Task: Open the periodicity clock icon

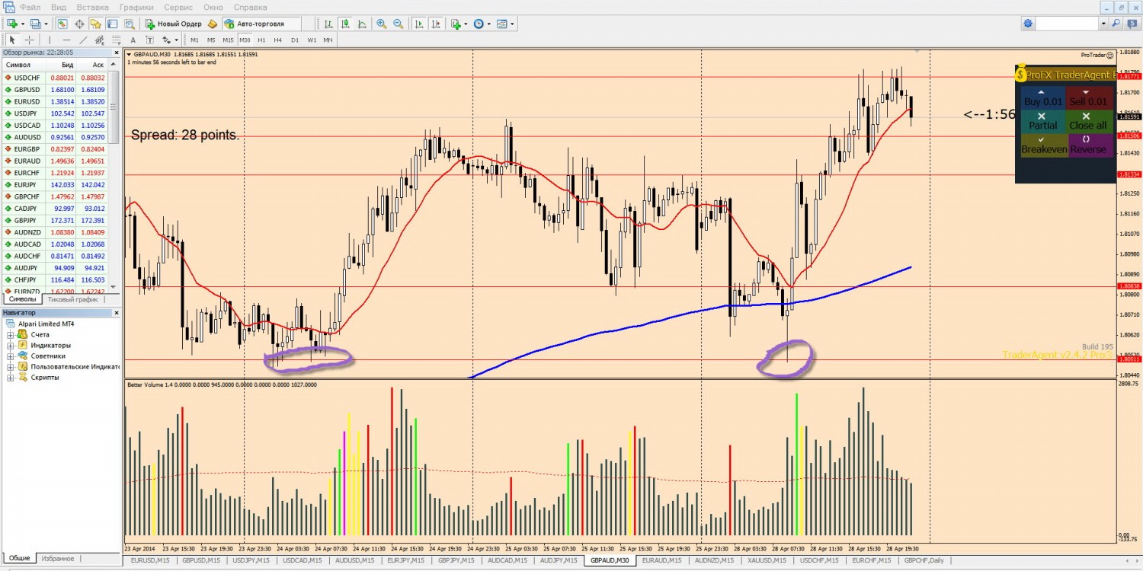Action: point(479,24)
